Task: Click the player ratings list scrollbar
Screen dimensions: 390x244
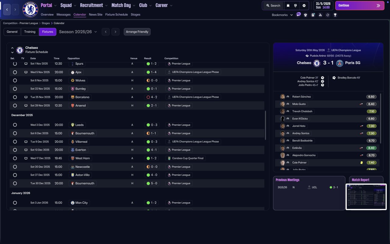Action: click(x=381, y=118)
